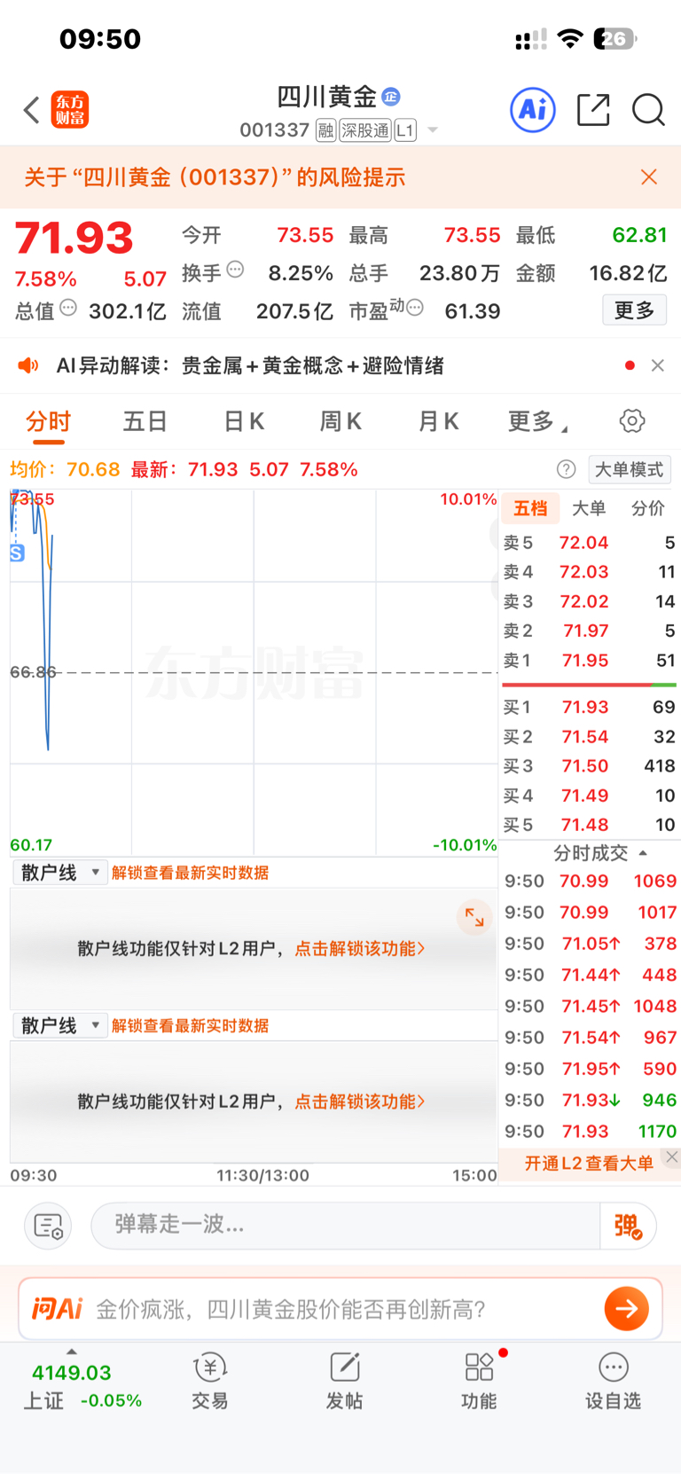Open second 散户线 dropdown
The height and width of the screenshot is (1474, 681).
pos(59,1025)
